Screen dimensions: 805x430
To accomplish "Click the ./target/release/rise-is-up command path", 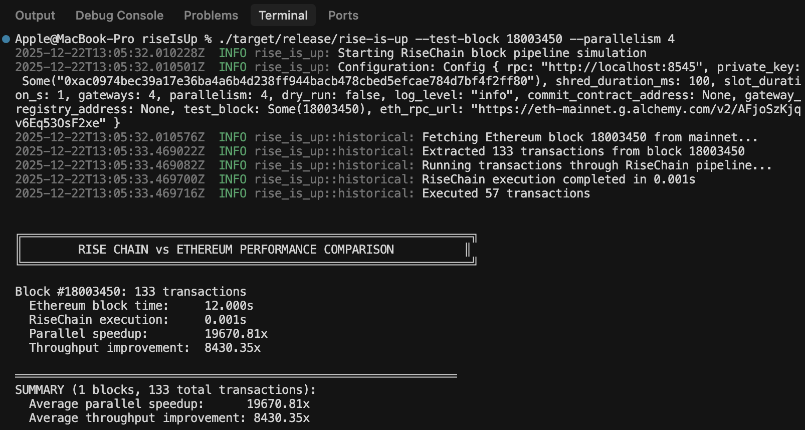I will coord(313,39).
